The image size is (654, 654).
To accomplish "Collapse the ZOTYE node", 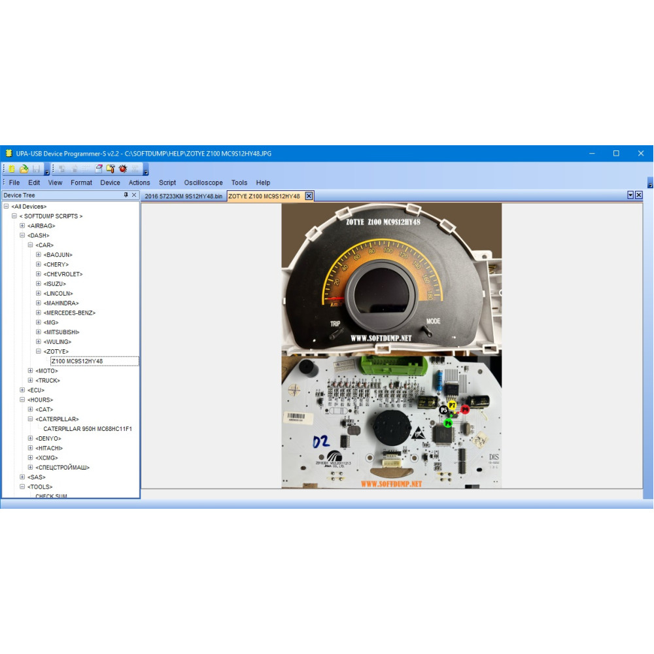I will tap(39, 351).
